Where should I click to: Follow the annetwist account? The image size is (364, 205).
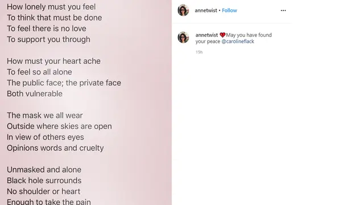(x=229, y=10)
